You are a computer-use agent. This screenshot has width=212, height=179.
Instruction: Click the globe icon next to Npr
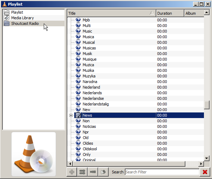coord(78,132)
